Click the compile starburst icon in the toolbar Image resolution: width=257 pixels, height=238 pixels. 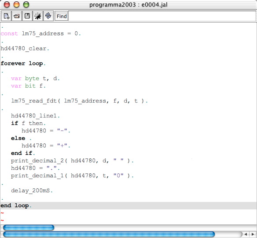pyautogui.click(x=38, y=16)
